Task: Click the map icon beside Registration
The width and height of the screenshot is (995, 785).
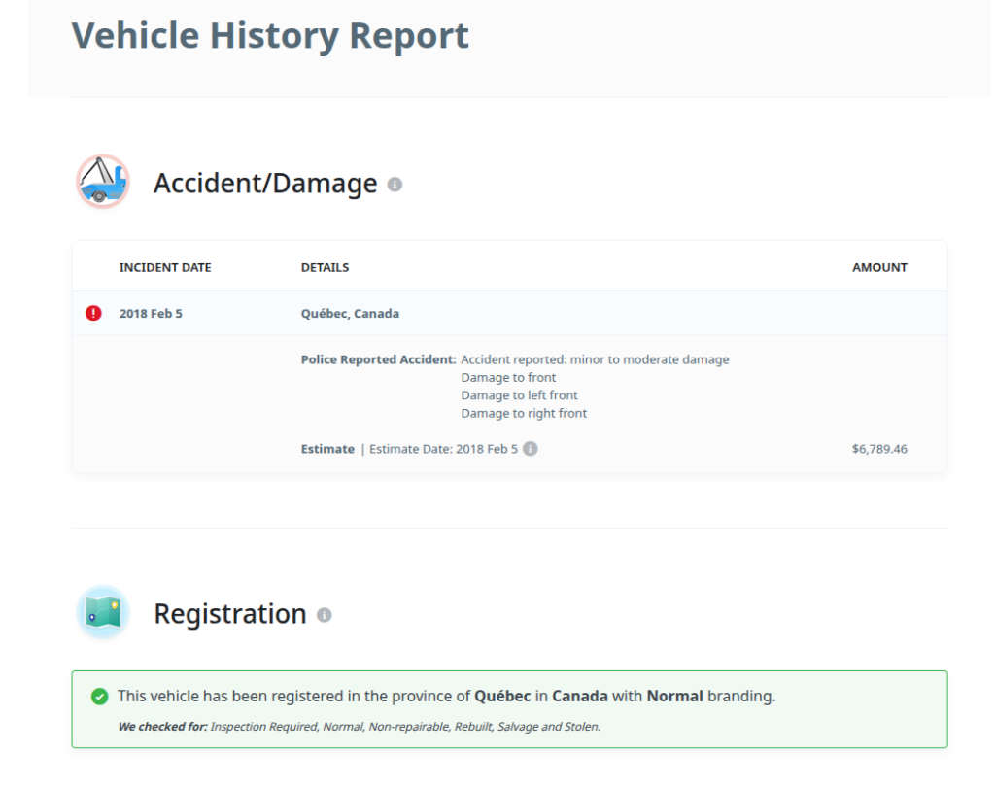Action: tap(102, 612)
